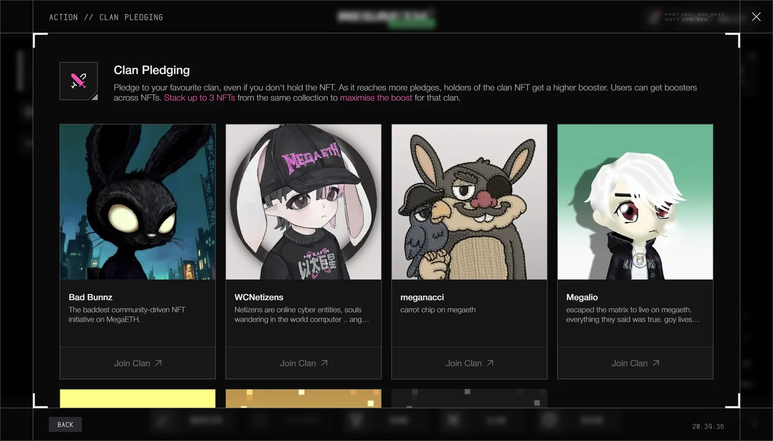Open the dark pixelated clan card thumbnail
773x441 pixels.
point(469,398)
